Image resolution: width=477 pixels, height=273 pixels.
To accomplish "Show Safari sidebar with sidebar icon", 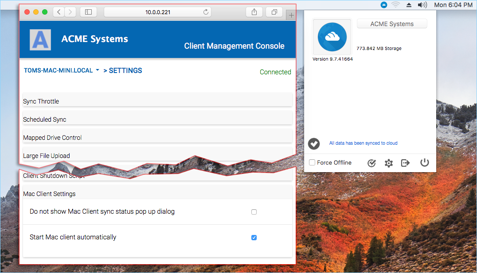I will tap(89, 12).
